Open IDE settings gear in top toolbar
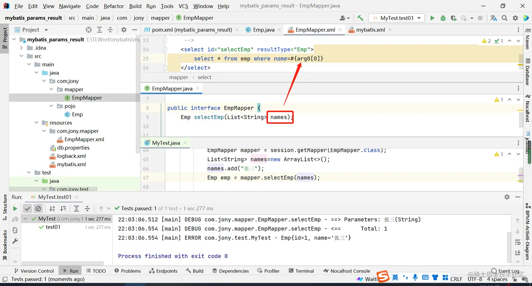532x286 pixels. pyautogui.click(x=515, y=18)
